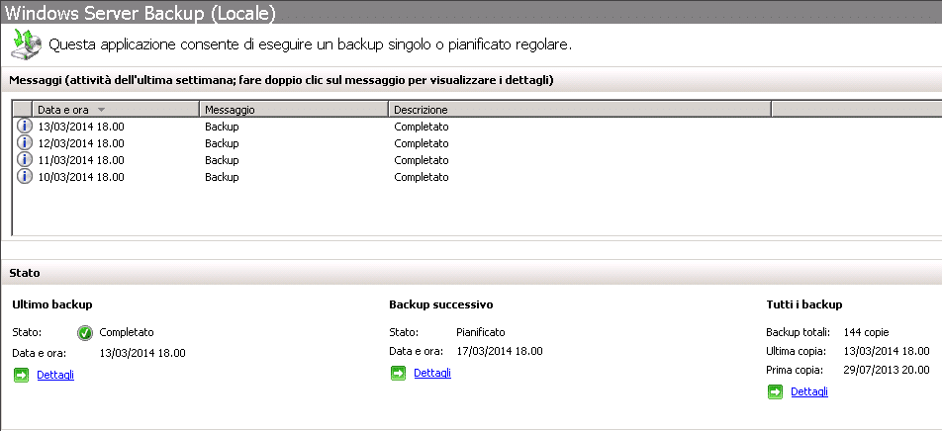Click the Questa applicazione consente description text
942x431 pixels.
pos(310,45)
